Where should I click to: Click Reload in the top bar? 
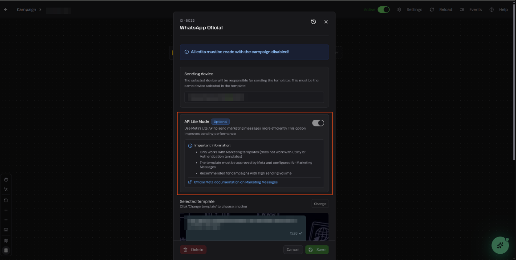(441, 9)
